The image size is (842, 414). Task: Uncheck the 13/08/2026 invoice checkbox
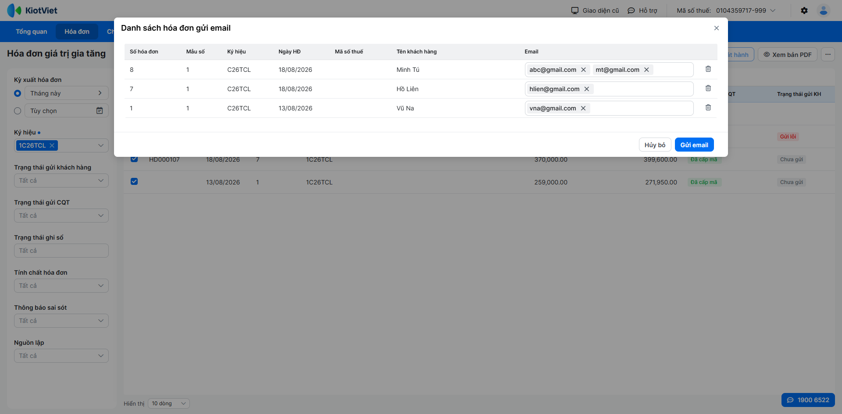pos(134,181)
